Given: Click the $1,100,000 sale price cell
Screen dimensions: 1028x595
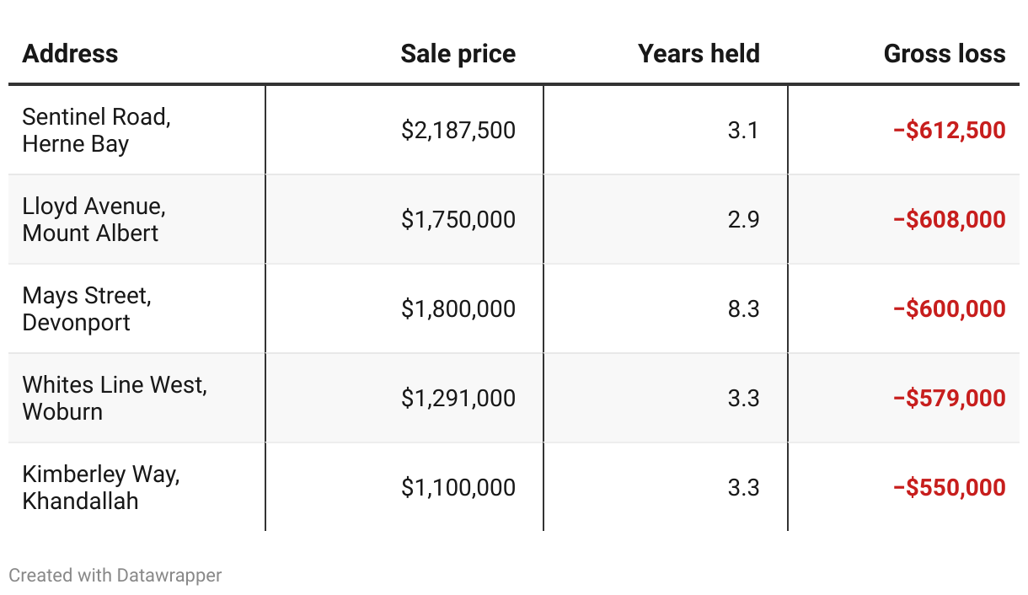Looking at the screenshot, I should click(458, 488).
